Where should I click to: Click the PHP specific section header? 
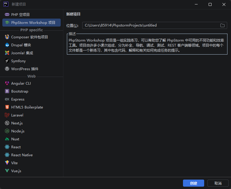click(x=32, y=30)
